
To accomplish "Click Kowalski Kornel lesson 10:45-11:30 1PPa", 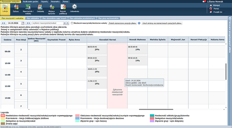I will pyautogui.click(x=97, y=72).
